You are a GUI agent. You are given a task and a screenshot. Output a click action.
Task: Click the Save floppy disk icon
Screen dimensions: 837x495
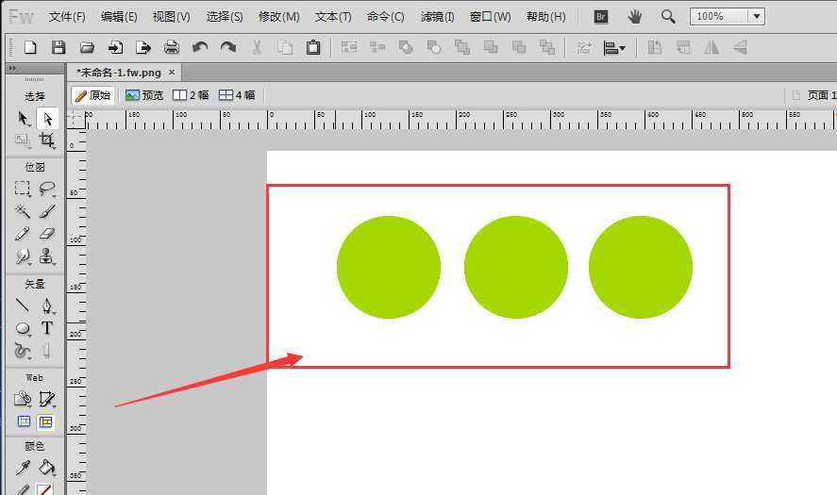point(59,47)
